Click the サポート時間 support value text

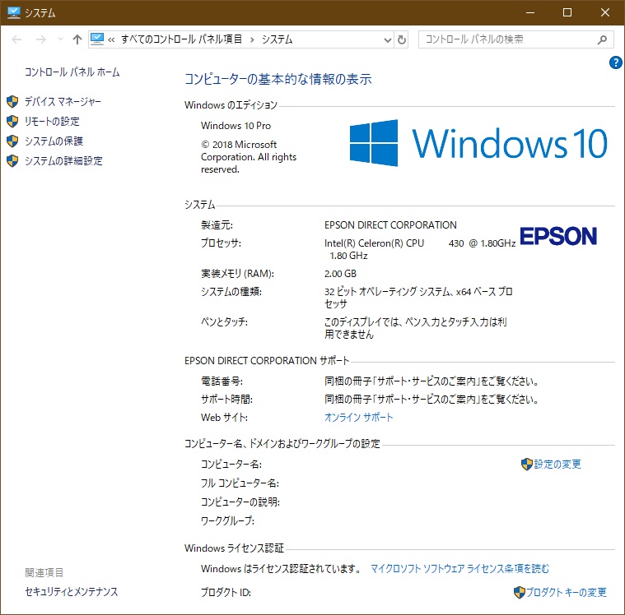431,400
